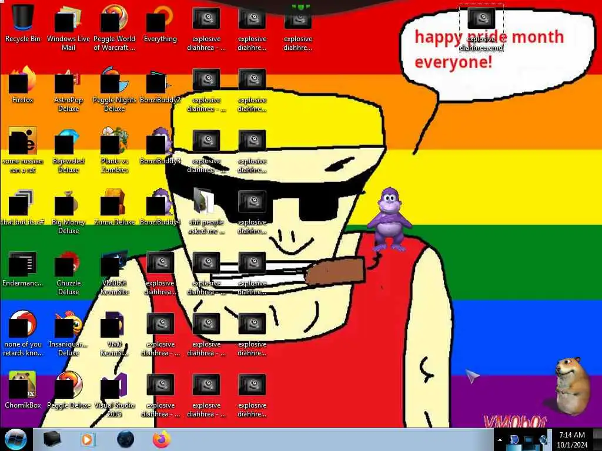
Task: Select Bejeweled Deluxe shortcut
Action: [68, 150]
